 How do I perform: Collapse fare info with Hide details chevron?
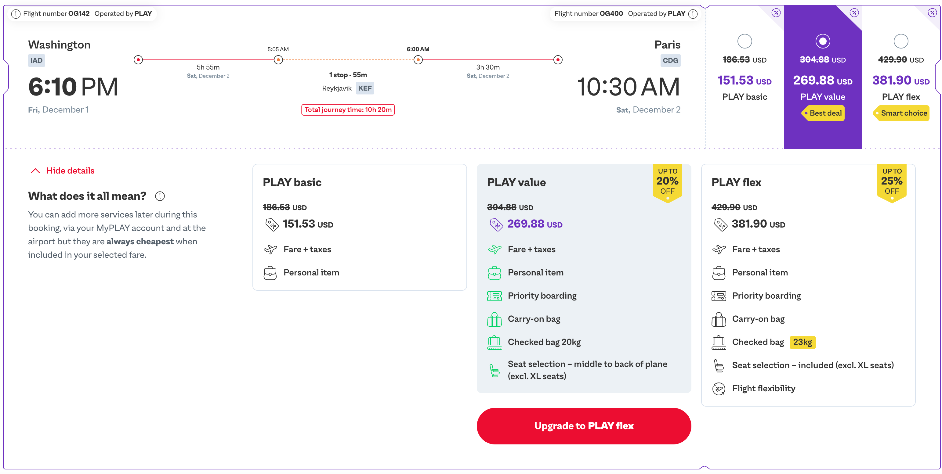coord(35,171)
